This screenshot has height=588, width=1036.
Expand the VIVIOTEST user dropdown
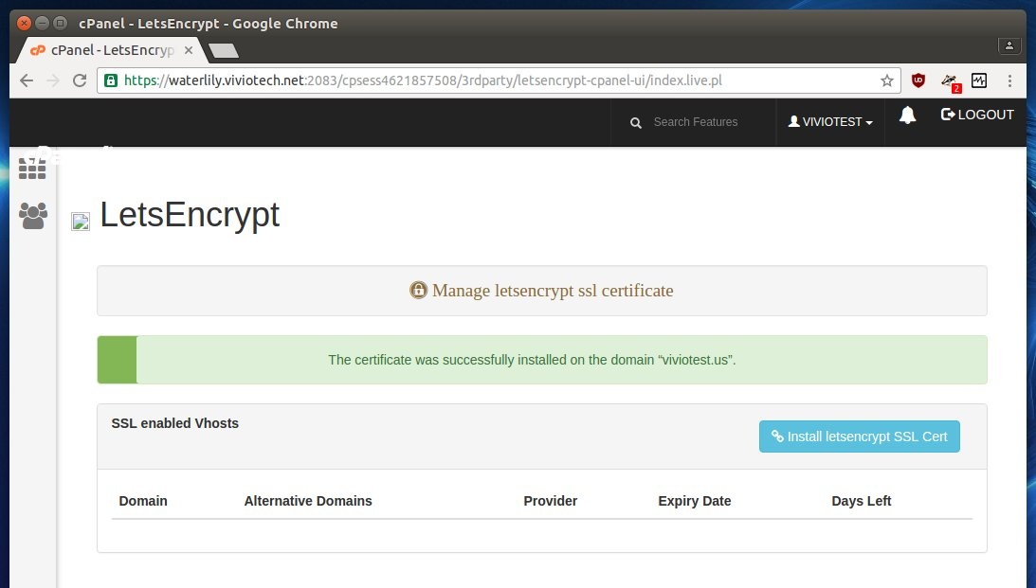[830, 122]
